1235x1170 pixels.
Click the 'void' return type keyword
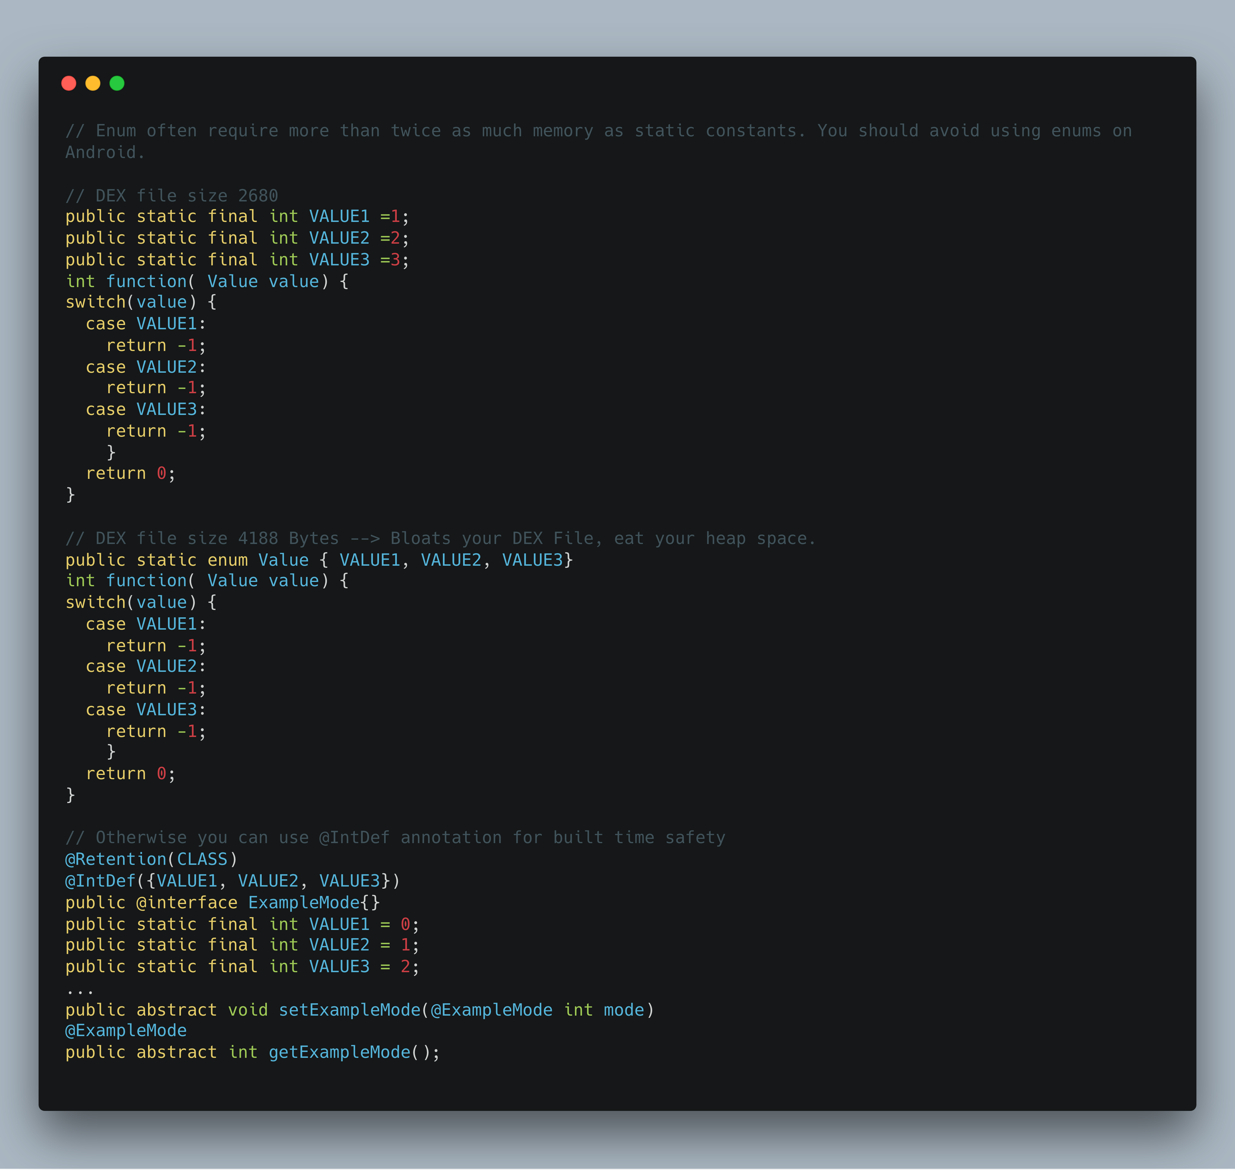click(248, 1010)
